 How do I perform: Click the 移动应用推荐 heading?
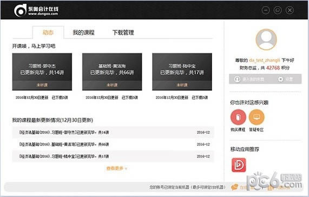pyautogui.click(x=245, y=149)
